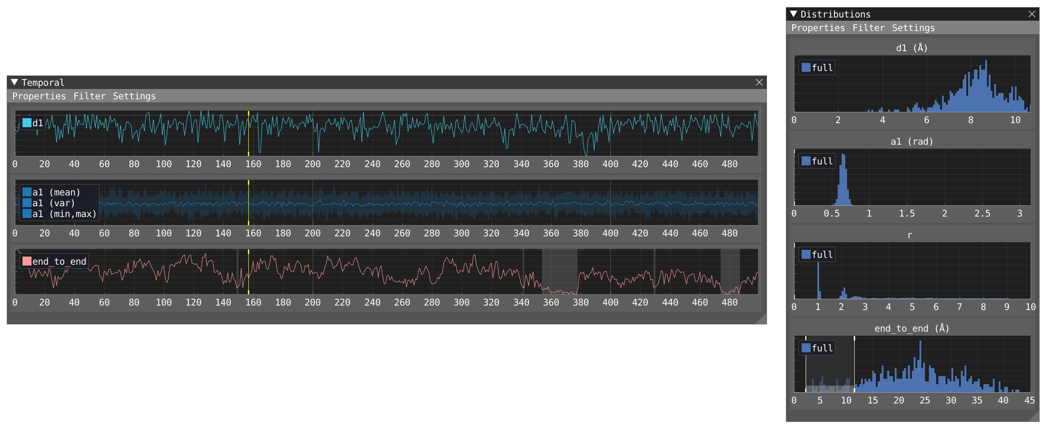Click full legend swatch in a1 (rad) histogram

coord(806,161)
